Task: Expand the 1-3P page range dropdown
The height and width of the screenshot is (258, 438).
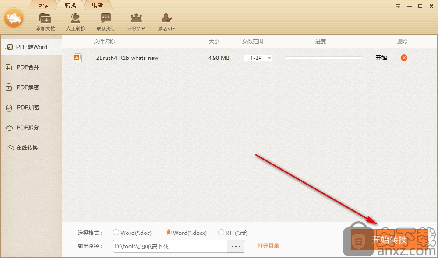Action: coord(269,58)
